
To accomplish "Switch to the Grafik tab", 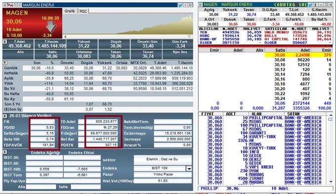I will 70,11.
